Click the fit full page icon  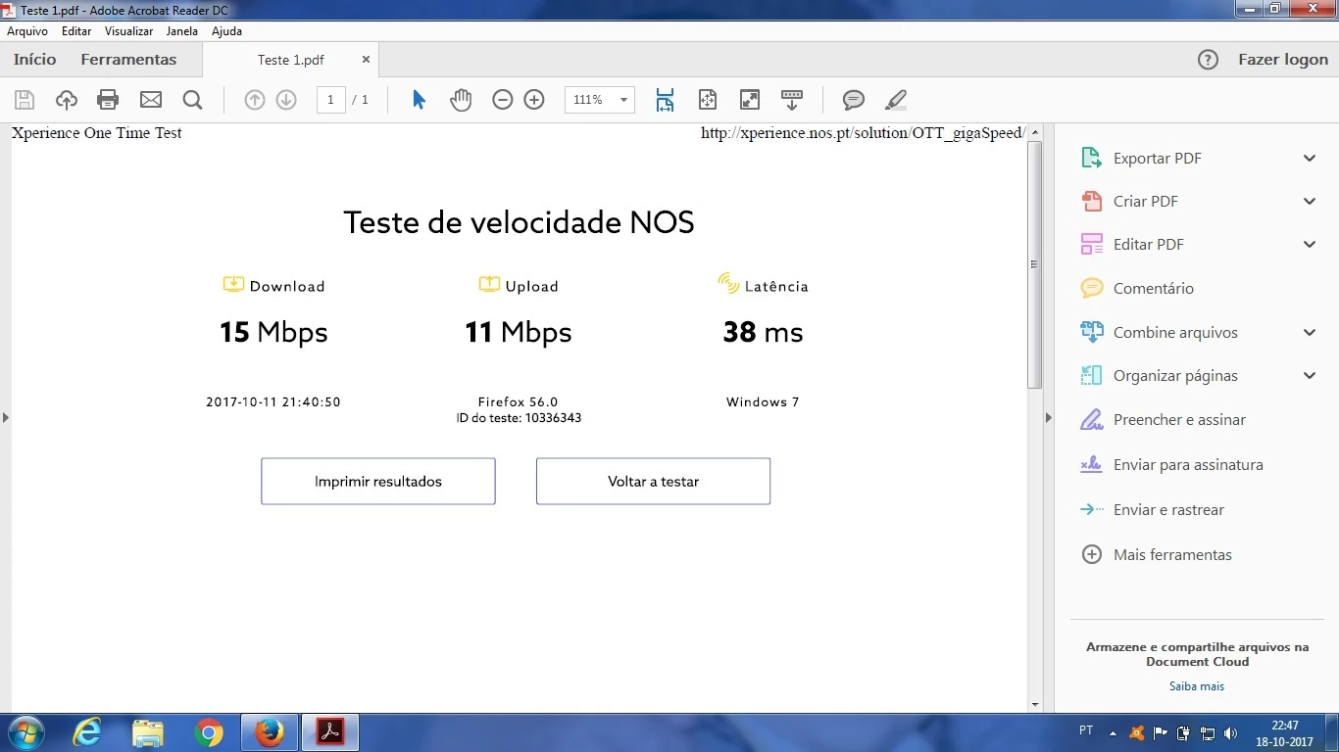[x=708, y=100]
